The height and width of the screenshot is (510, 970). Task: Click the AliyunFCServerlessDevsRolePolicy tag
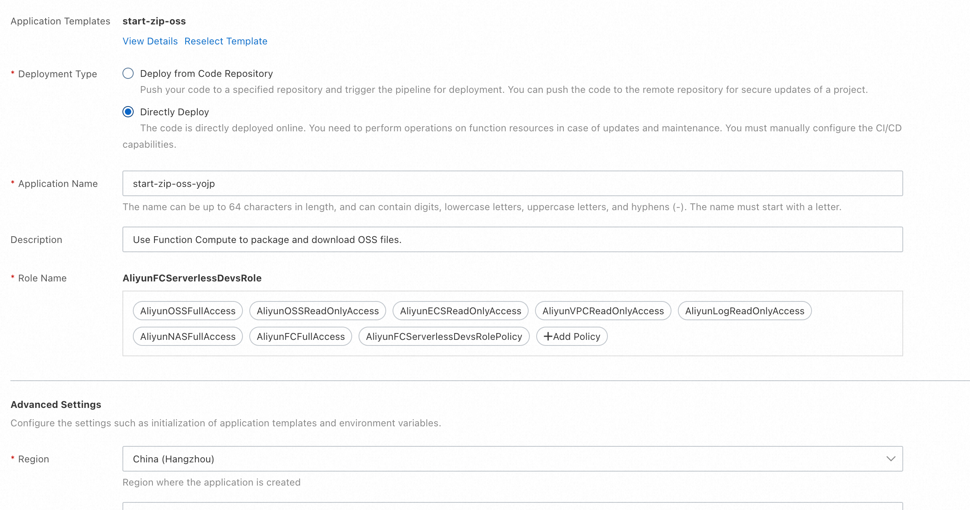tap(444, 336)
